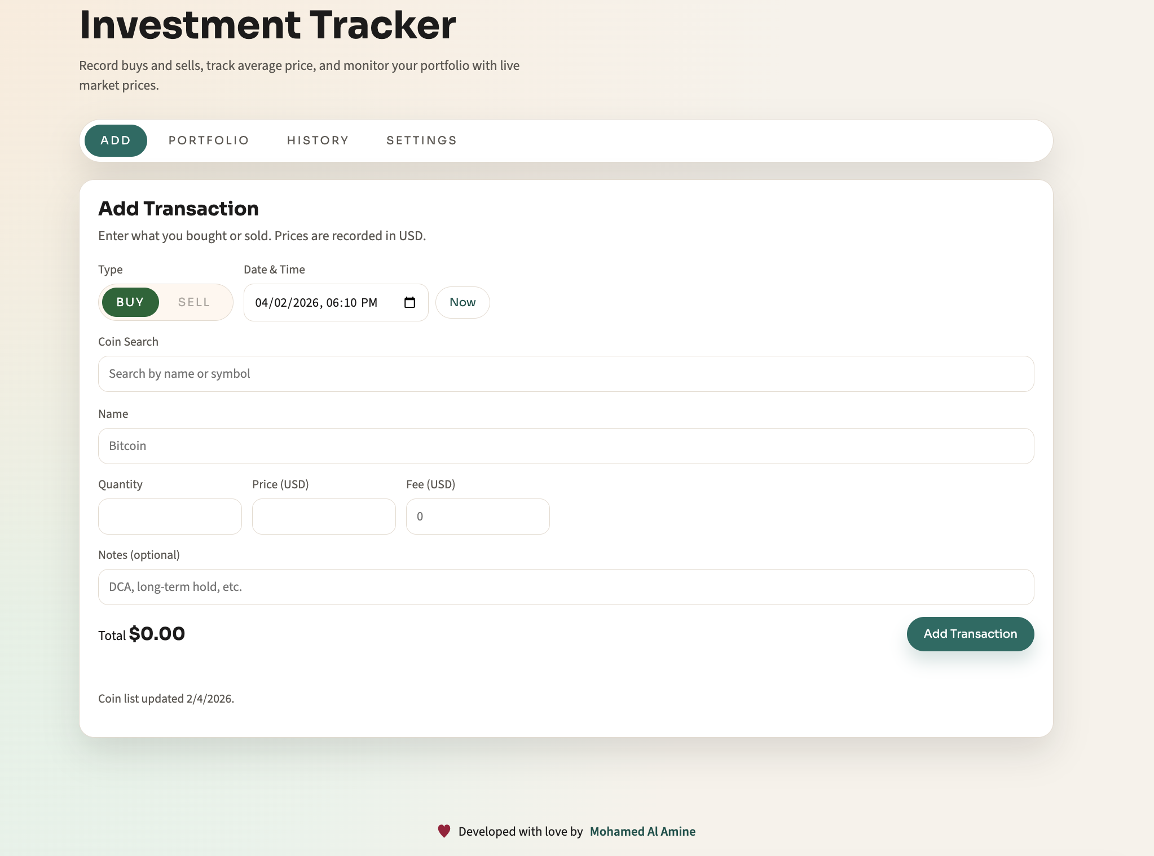
Task: Click the heart icon in the footer
Action: 443,831
